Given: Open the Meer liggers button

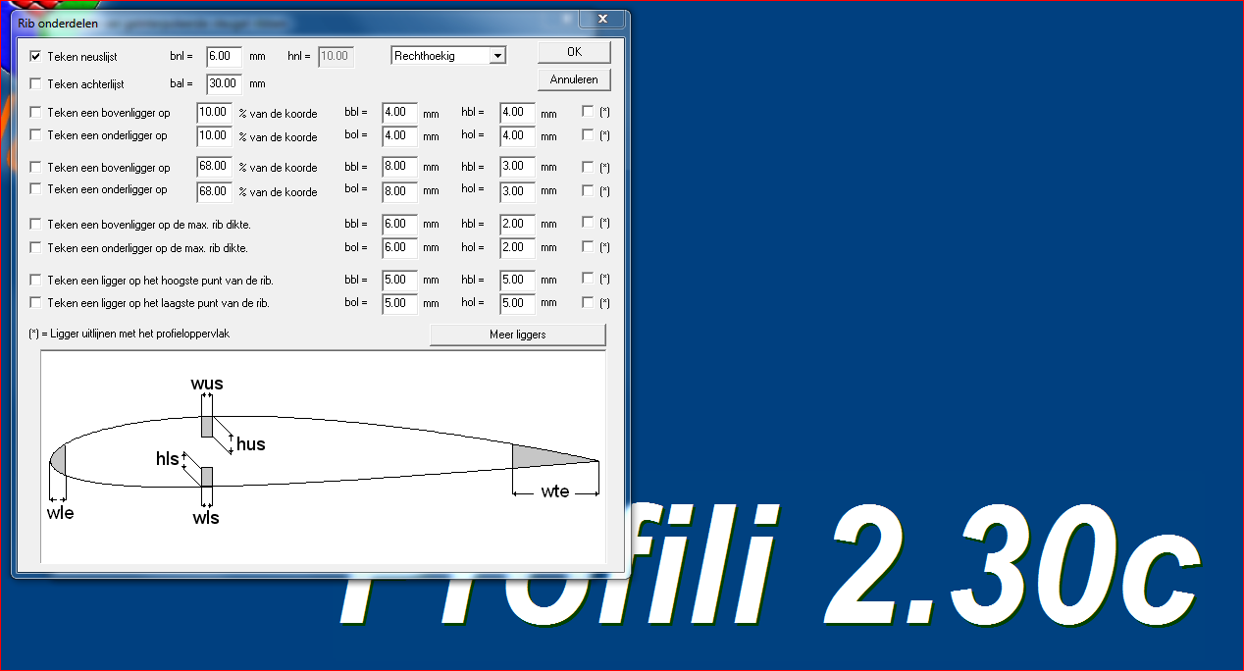Looking at the screenshot, I should pyautogui.click(x=518, y=335).
